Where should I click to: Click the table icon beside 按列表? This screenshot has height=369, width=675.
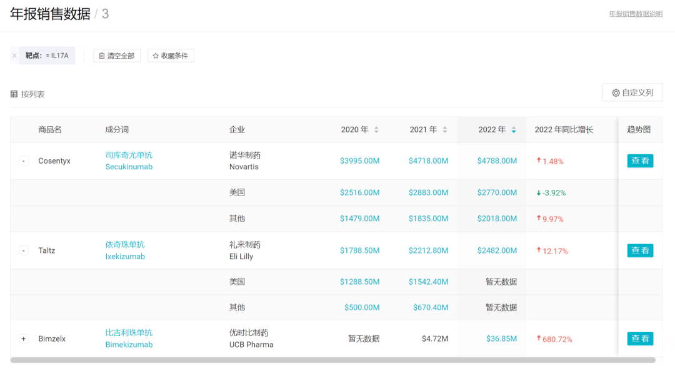coord(14,94)
